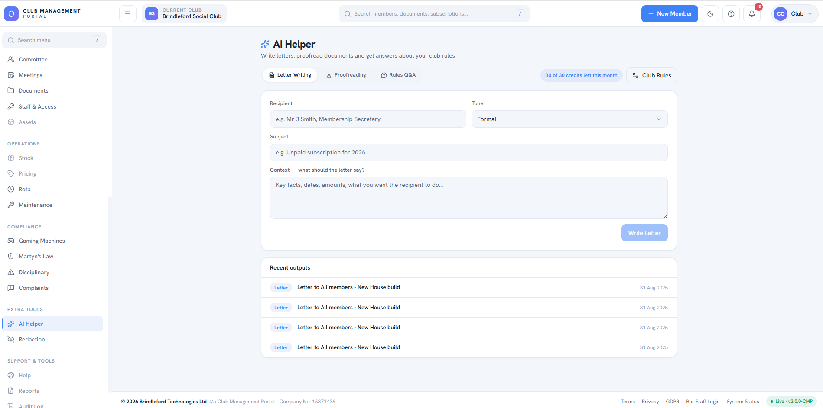Click the Assets box icon
Viewport: 823px width, 408px height.
click(x=11, y=122)
